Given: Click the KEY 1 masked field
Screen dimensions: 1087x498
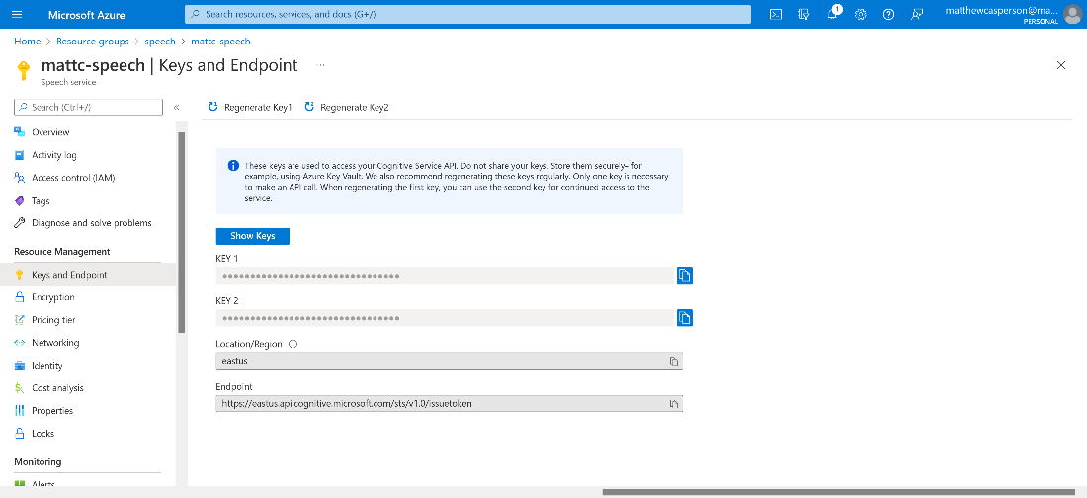Looking at the screenshot, I should 445,276.
